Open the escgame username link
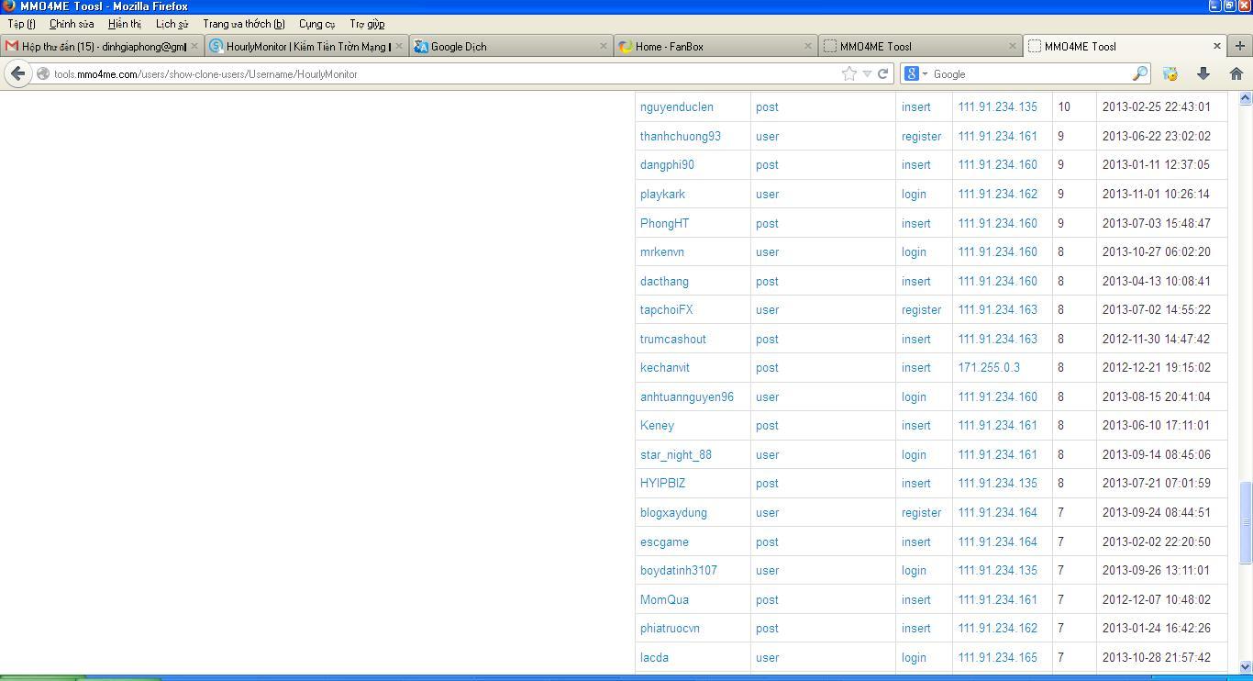This screenshot has width=1253, height=681. click(x=664, y=542)
